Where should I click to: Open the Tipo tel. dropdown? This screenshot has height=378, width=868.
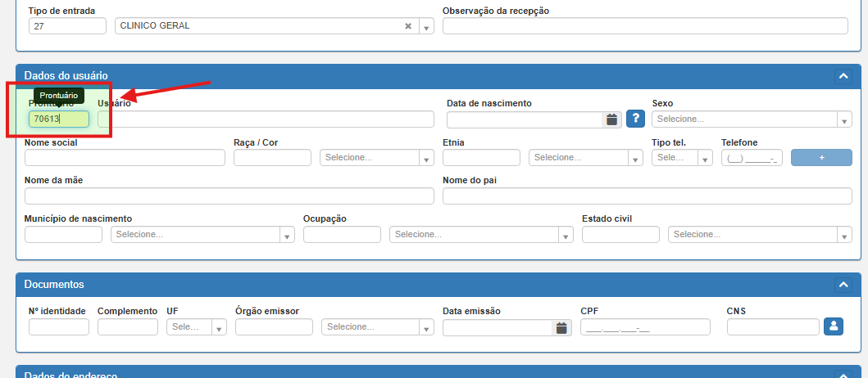[682, 158]
